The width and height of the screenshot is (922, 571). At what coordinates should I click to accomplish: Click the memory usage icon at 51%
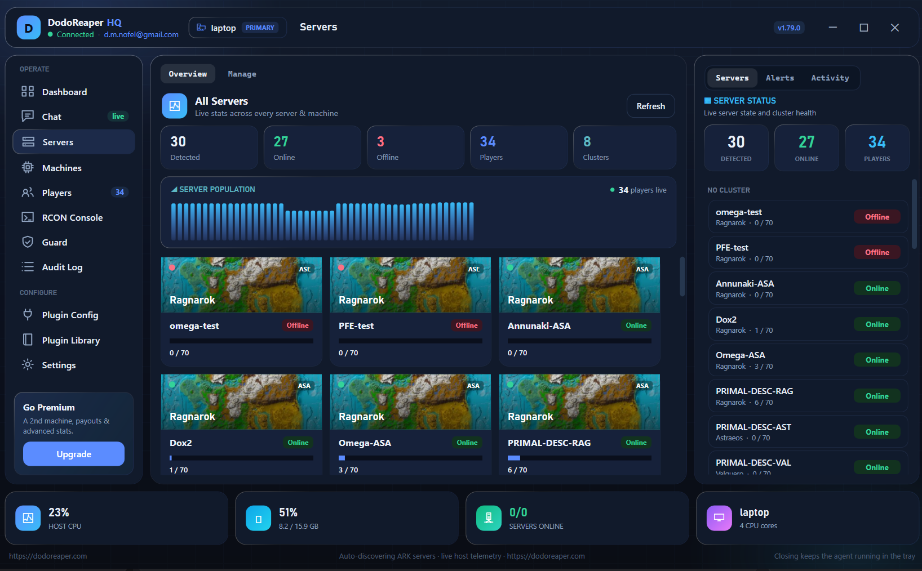[x=259, y=518]
